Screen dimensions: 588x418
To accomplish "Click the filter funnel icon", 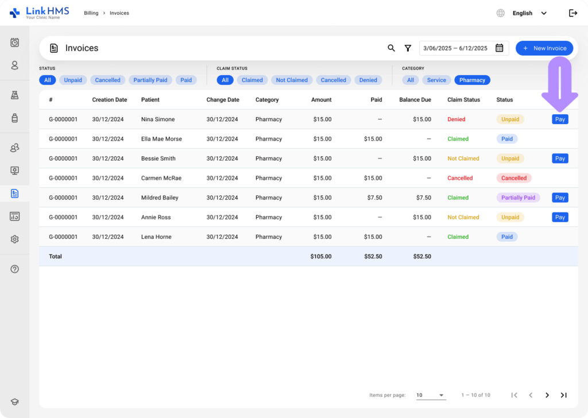I will (x=408, y=48).
